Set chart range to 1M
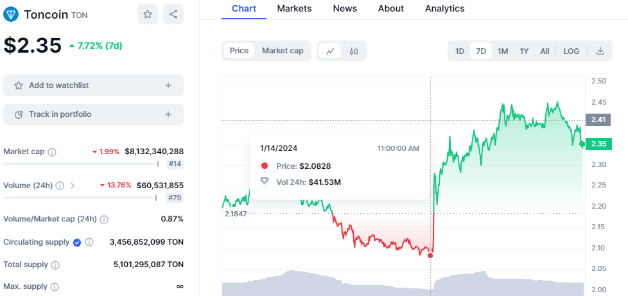 tap(503, 51)
